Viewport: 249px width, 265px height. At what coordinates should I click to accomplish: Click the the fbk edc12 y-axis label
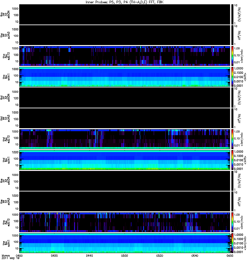(6, 222)
